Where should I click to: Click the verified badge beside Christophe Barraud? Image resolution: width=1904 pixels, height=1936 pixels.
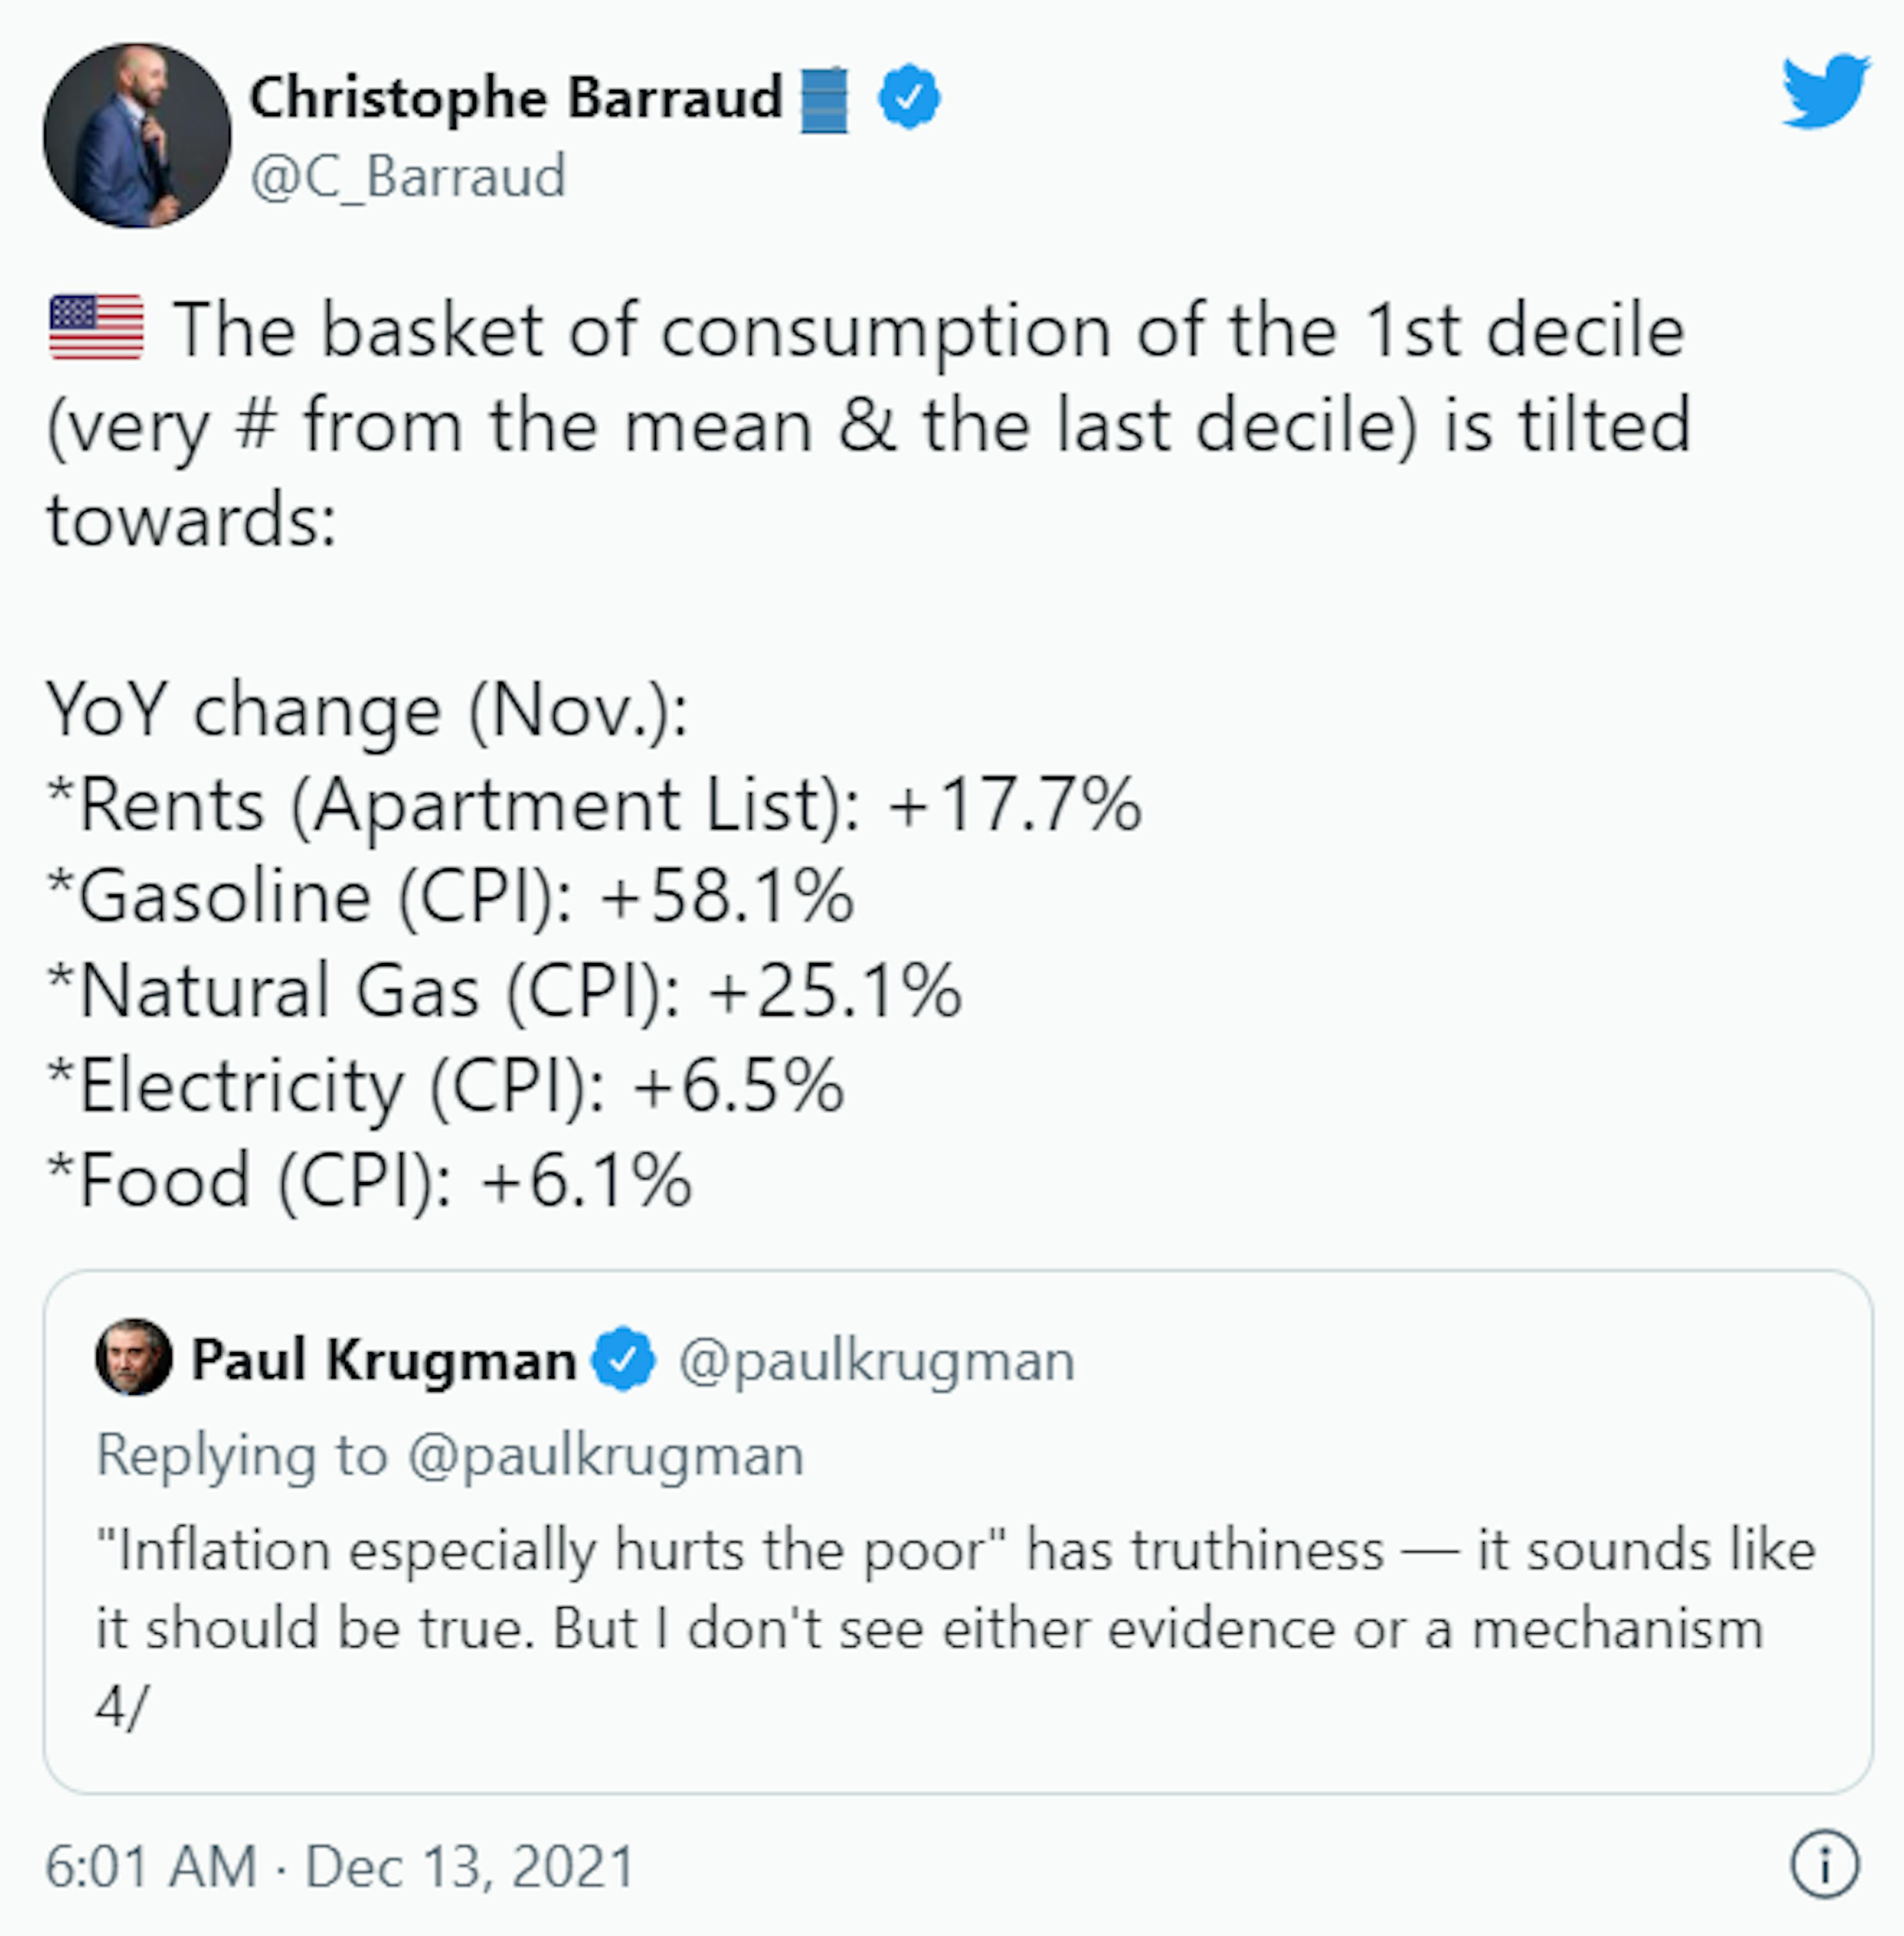pyautogui.click(x=908, y=98)
